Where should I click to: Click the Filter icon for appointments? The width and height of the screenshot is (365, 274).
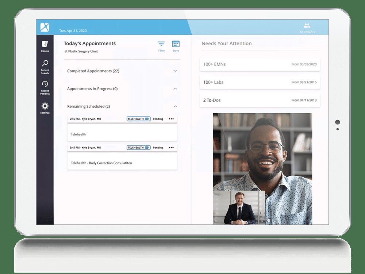click(x=161, y=46)
